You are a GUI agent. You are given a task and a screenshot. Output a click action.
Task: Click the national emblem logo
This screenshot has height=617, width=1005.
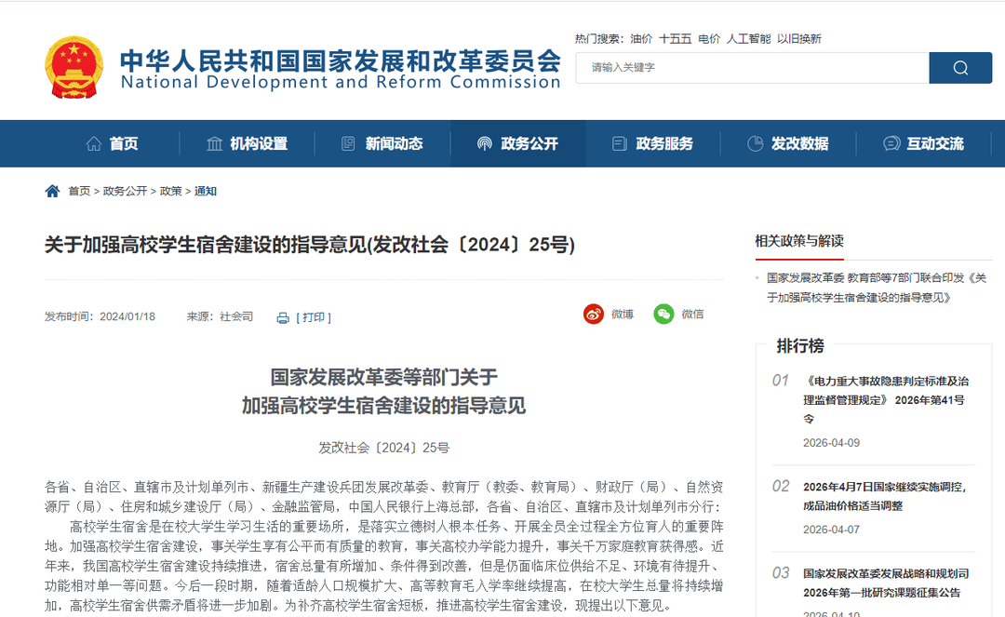click(74, 67)
